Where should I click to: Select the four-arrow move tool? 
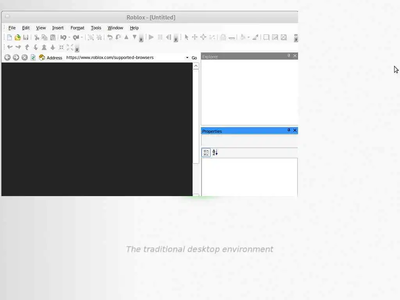(195, 37)
